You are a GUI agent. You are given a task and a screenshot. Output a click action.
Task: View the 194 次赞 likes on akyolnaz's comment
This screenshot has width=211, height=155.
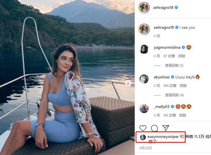(x=169, y=86)
